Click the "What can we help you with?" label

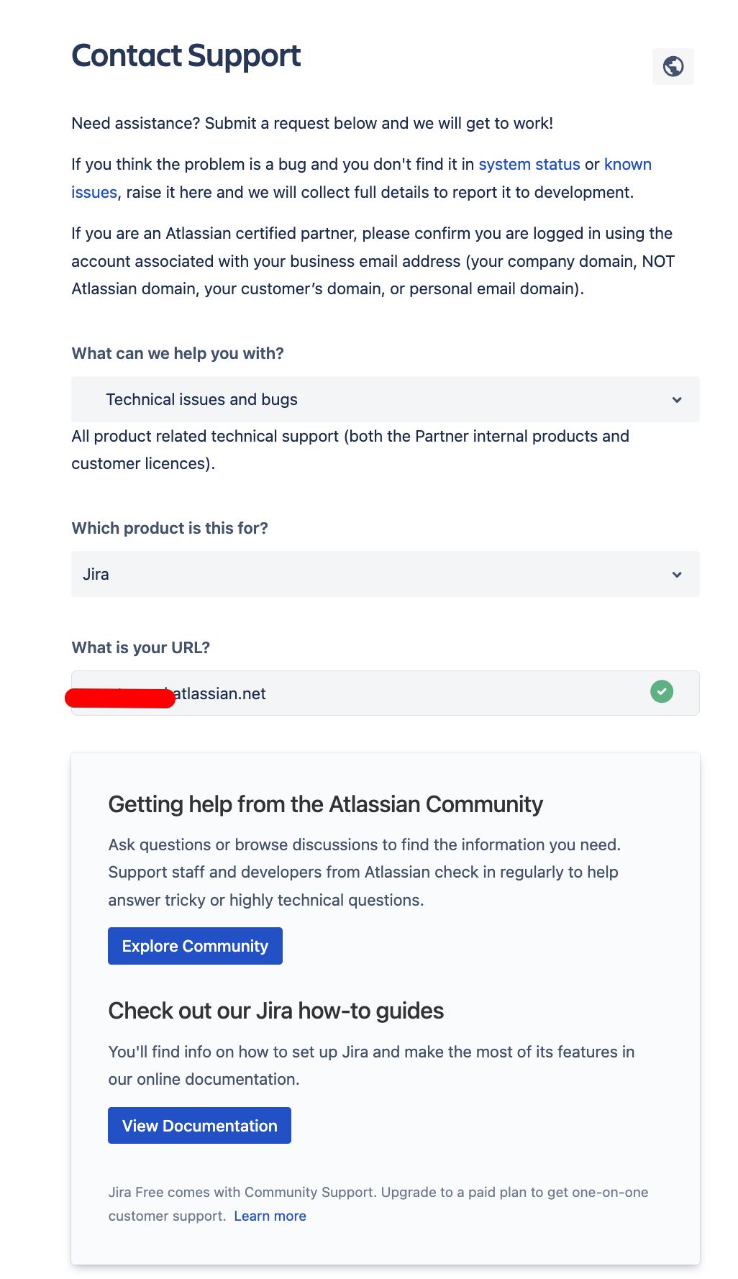177,353
